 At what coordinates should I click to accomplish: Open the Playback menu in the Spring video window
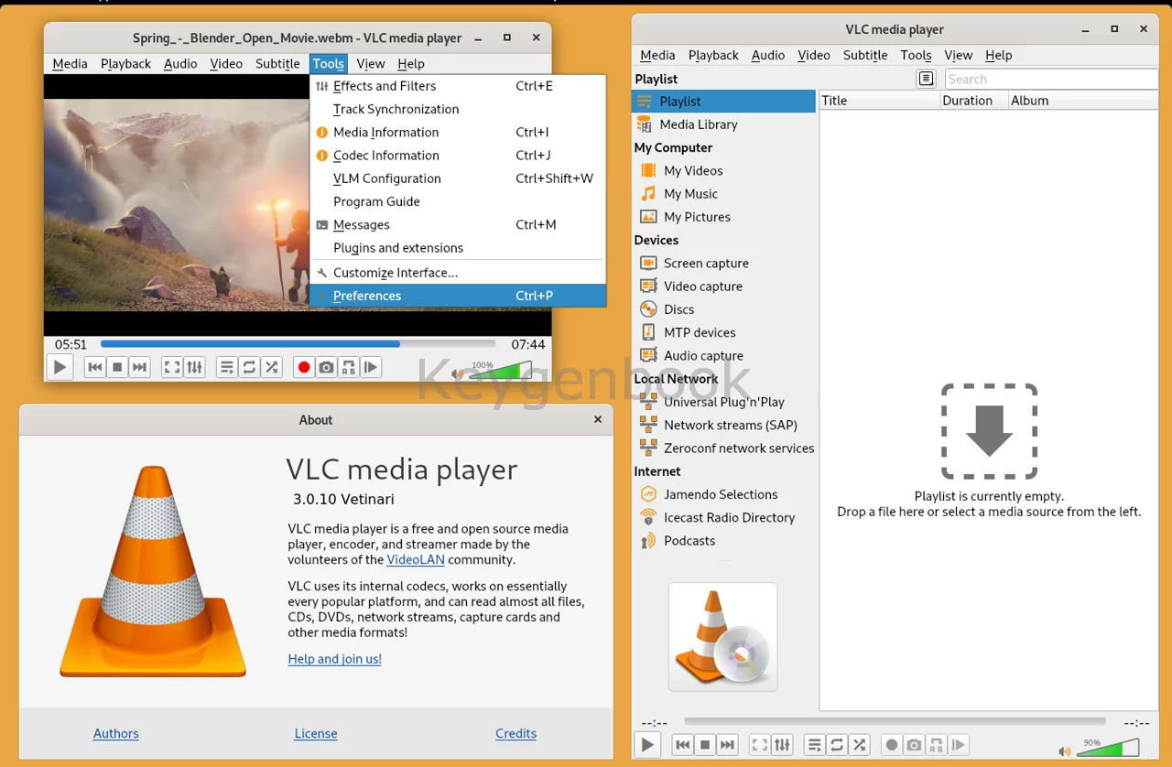pos(125,64)
